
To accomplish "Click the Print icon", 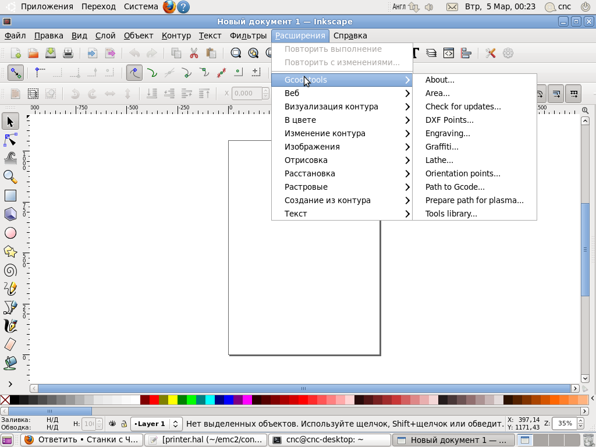I will coord(68,53).
